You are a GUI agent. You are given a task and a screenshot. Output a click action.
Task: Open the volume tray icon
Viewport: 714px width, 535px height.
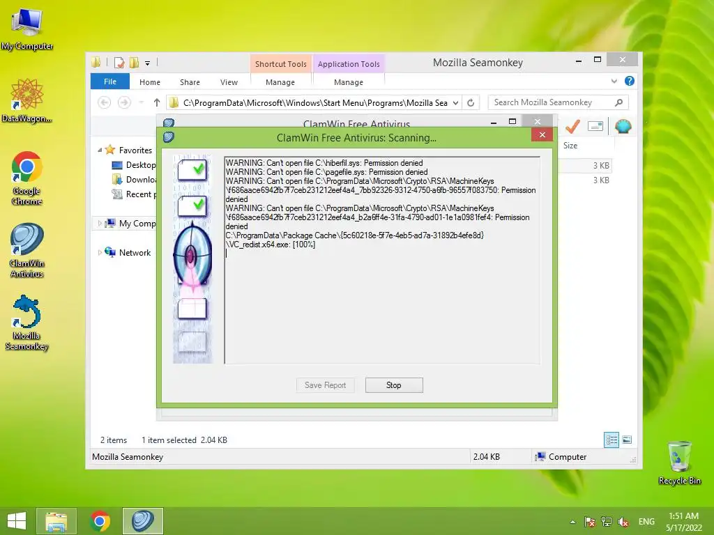pyautogui.click(x=623, y=522)
